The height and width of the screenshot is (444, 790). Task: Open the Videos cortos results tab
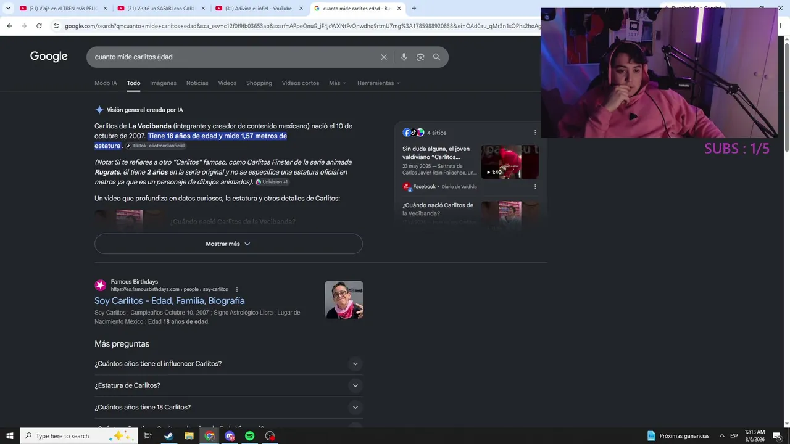[301, 83]
